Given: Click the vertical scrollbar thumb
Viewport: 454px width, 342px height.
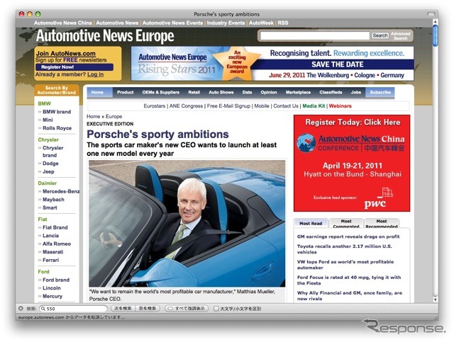Looking at the screenshot, I should 435,35.
